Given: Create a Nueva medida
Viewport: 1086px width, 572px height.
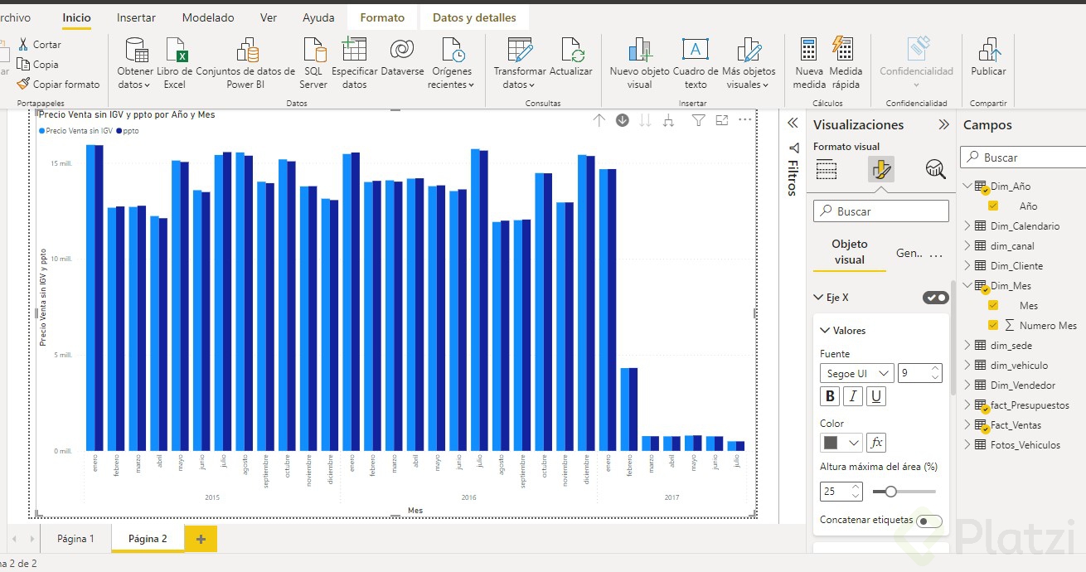Looking at the screenshot, I should click(808, 63).
